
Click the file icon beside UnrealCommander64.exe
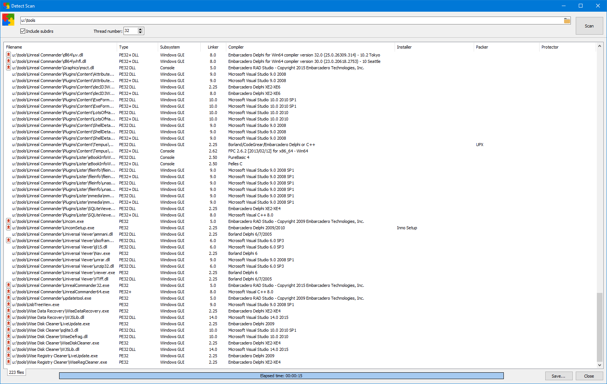[x=8, y=292]
